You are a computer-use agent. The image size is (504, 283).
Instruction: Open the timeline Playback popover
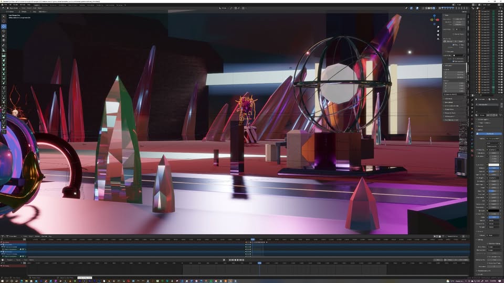[x=10, y=260]
